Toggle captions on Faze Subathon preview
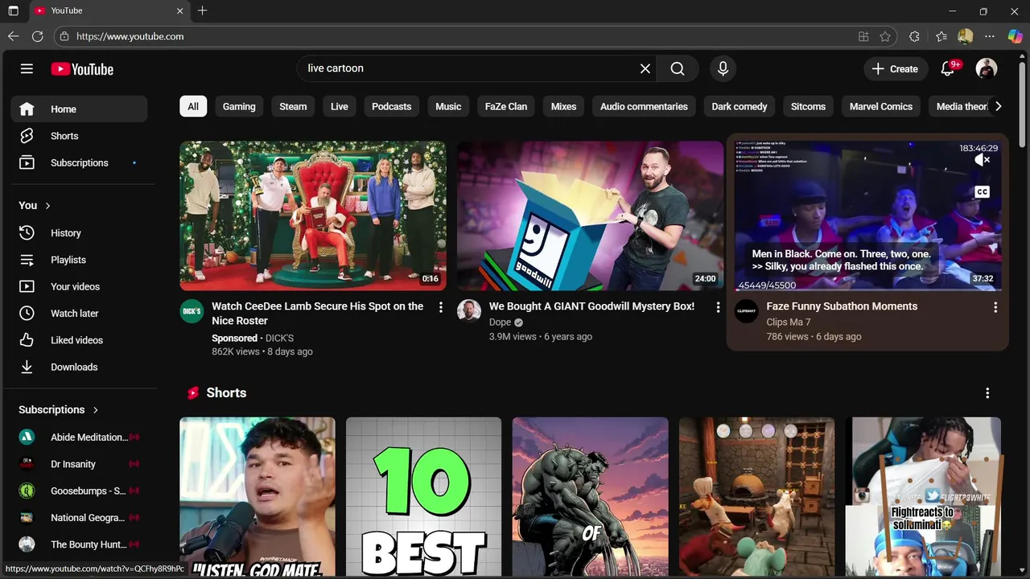1030x579 pixels. point(982,192)
